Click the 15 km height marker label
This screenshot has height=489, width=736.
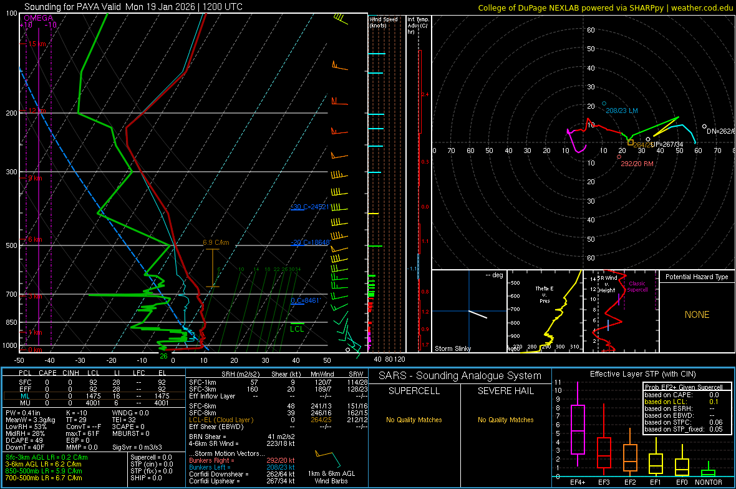(x=37, y=44)
